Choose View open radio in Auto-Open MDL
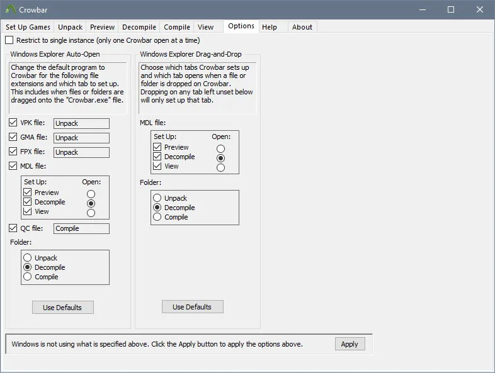Image resolution: width=495 pixels, height=373 pixels. [91, 213]
